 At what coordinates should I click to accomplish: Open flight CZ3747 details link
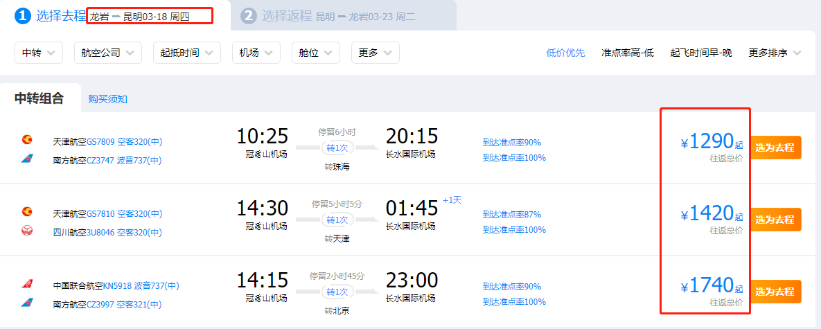click(124, 161)
